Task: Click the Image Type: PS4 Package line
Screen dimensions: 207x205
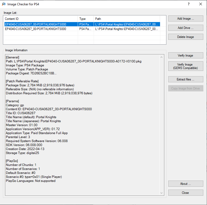Action: click(x=25, y=65)
